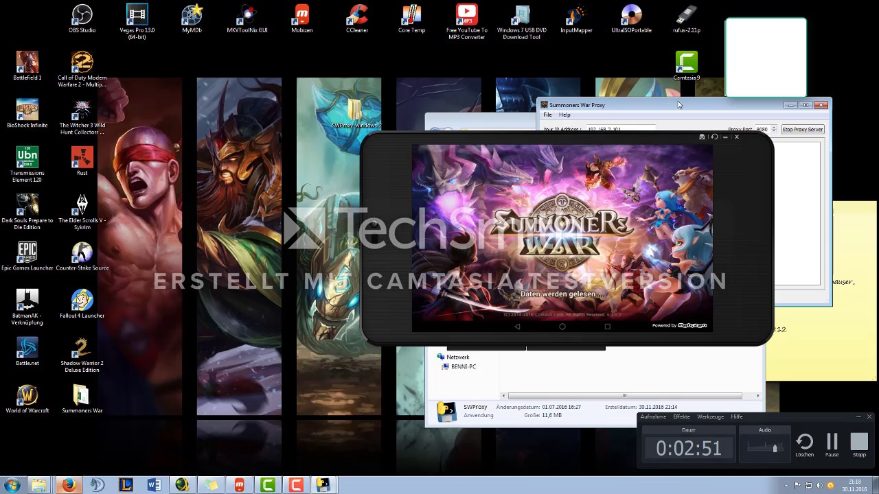Select SWProxy windows folder on desktop
This screenshot has height=494, width=879.
coord(355,113)
